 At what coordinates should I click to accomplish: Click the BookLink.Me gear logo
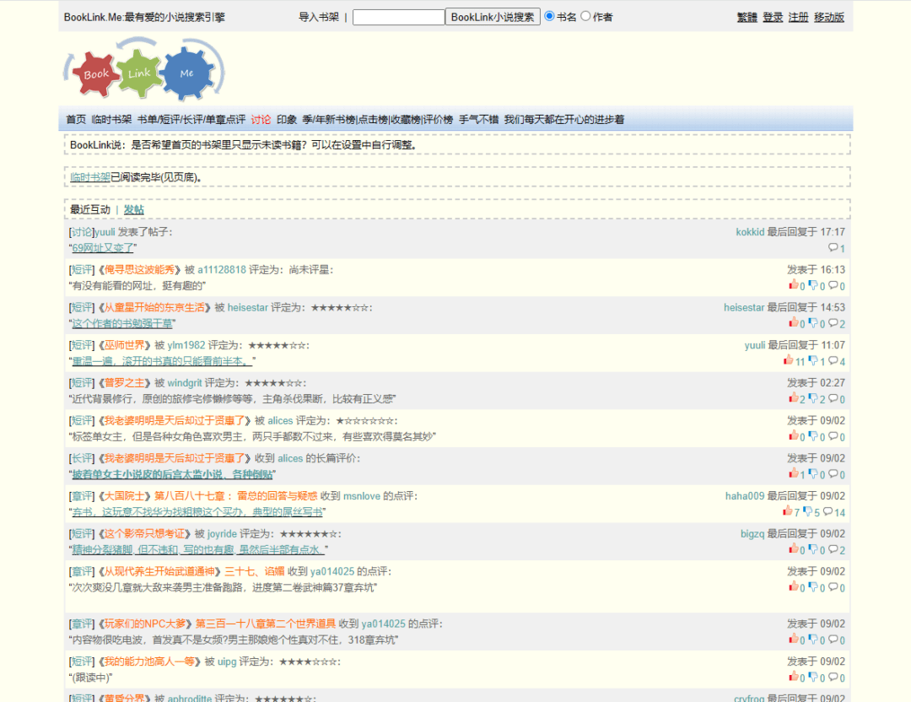click(144, 72)
